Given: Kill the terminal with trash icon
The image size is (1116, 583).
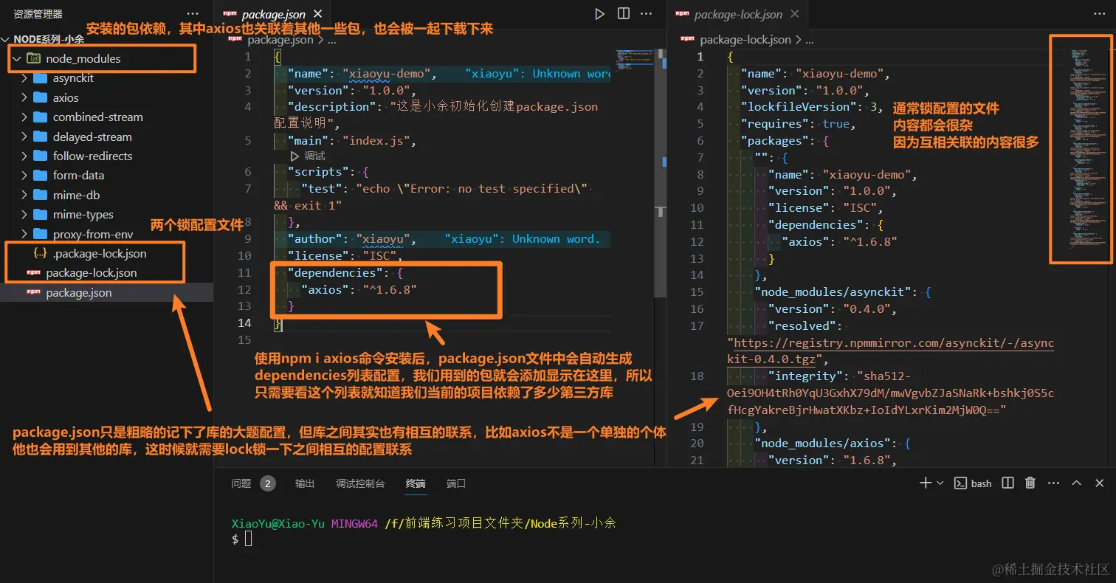Looking at the screenshot, I should coord(1030,483).
